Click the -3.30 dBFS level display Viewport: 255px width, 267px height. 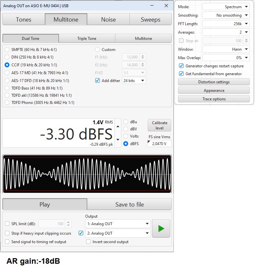click(x=59, y=133)
